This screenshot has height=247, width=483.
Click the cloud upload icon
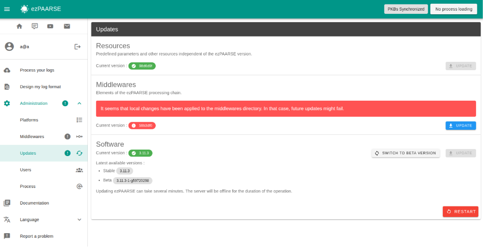[7, 70]
